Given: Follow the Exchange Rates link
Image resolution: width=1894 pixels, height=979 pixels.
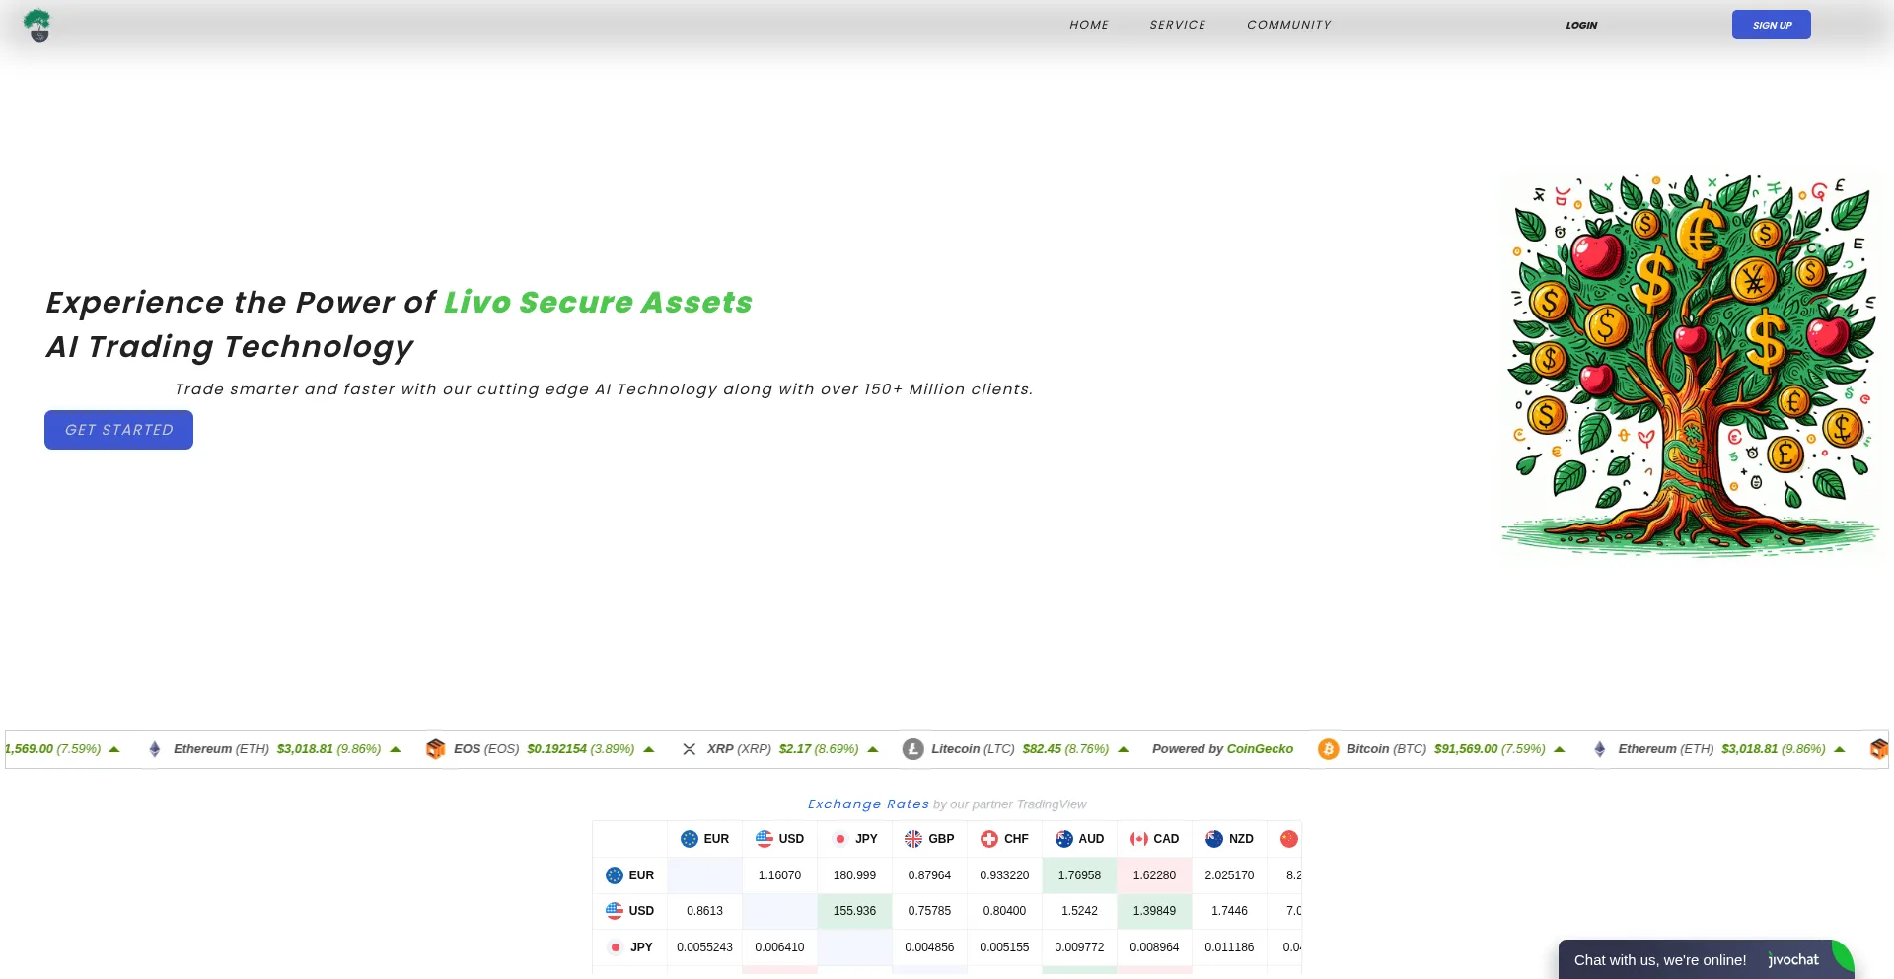Looking at the screenshot, I should (867, 804).
